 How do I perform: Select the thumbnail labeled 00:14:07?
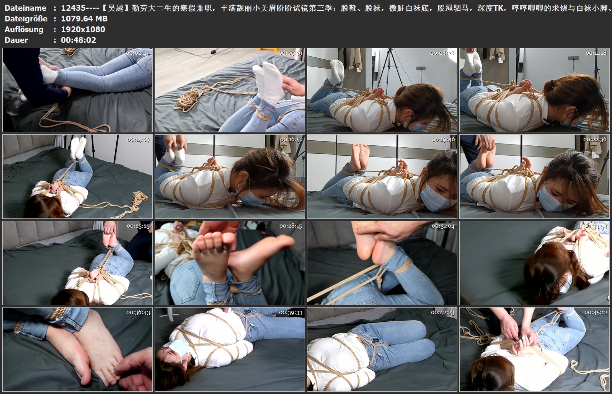coord(77,176)
